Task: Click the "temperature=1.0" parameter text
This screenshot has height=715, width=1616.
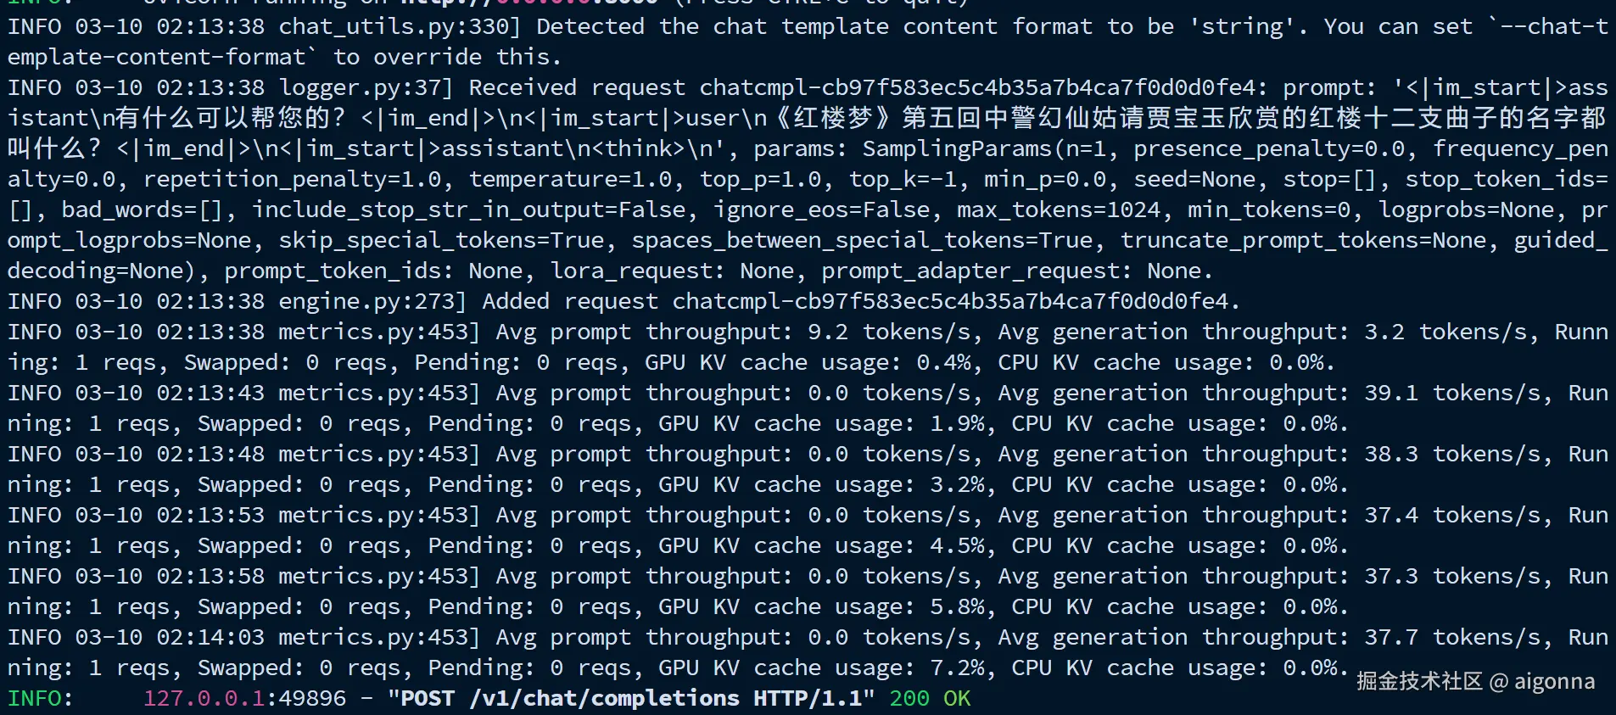Action: coord(570,179)
